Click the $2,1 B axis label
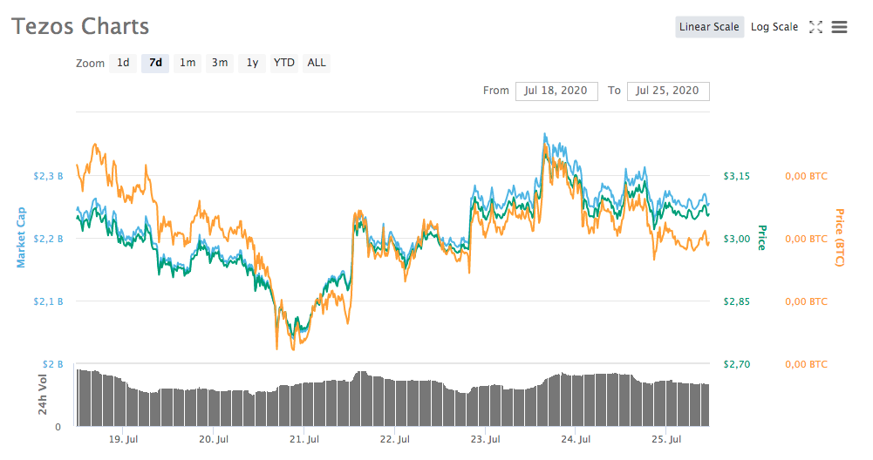Viewport: 873px width, 460px height. point(49,301)
